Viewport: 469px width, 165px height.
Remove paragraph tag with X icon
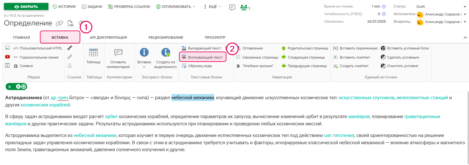pos(18,87)
